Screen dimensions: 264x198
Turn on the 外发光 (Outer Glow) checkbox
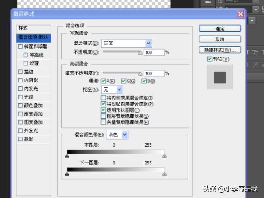click(x=20, y=130)
